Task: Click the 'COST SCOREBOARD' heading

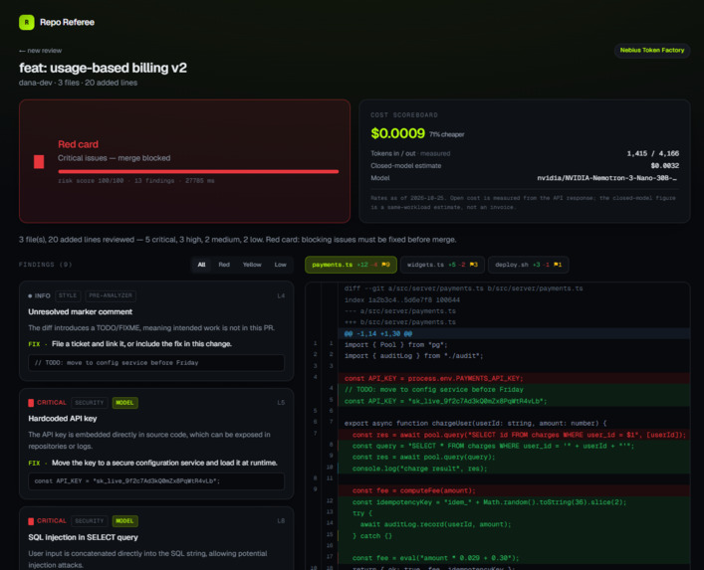Action: point(404,115)
